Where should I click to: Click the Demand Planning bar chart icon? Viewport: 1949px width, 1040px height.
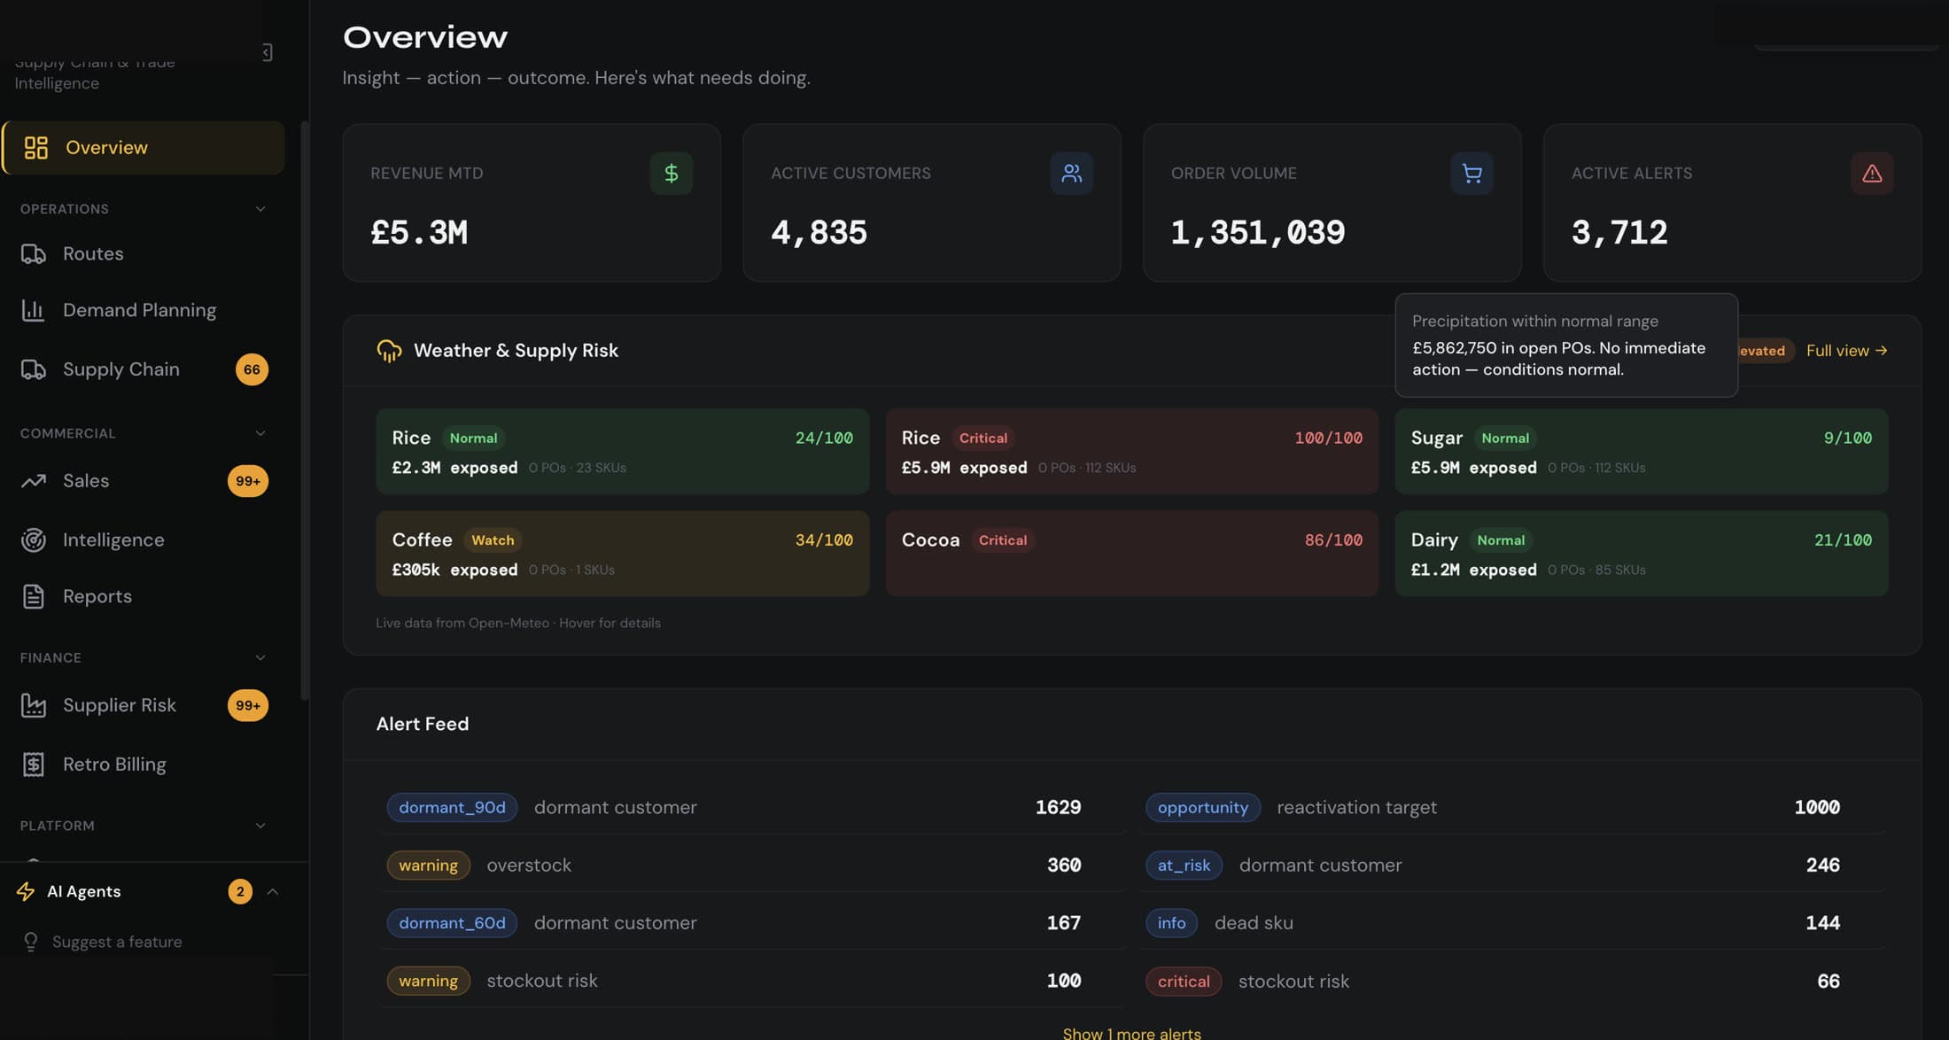click(x=34, y=310)
